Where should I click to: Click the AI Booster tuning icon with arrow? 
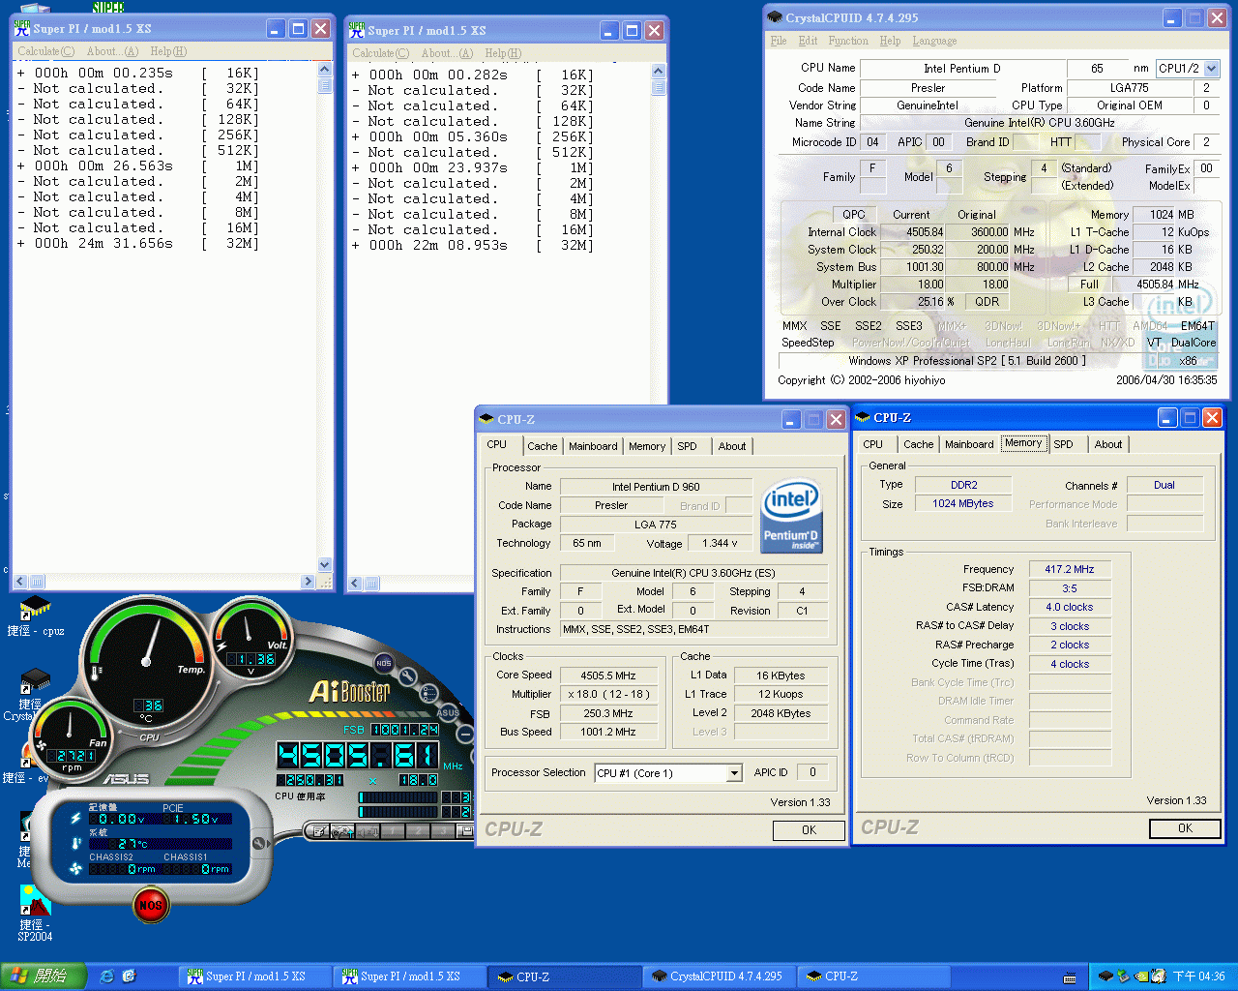(x=341, y=831)
